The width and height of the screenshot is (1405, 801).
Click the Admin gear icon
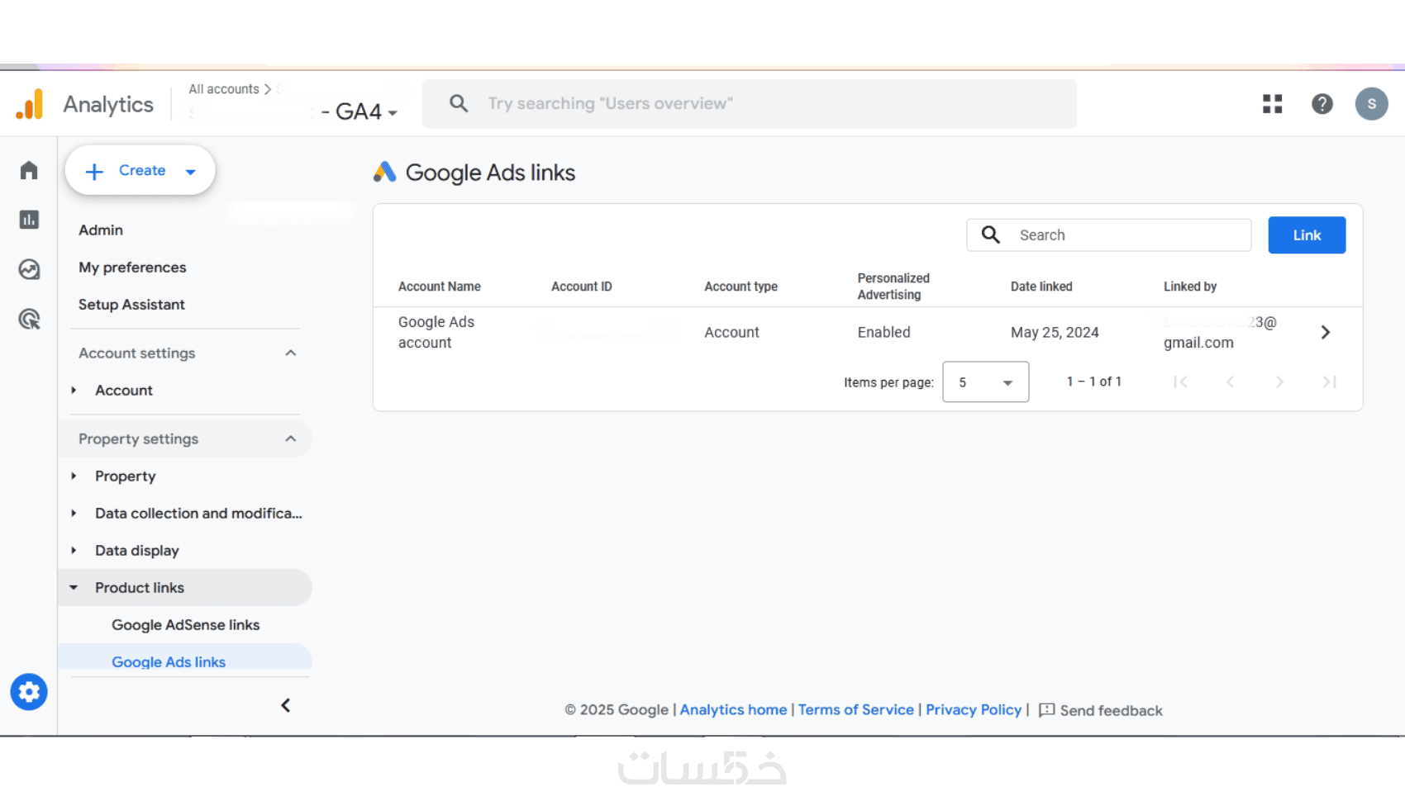[x=29, y=692]
